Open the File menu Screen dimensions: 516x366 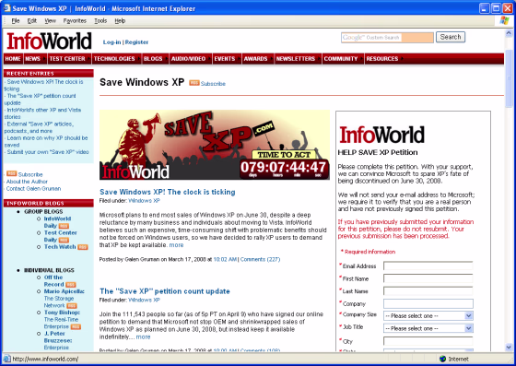click(x=16, y=20)
